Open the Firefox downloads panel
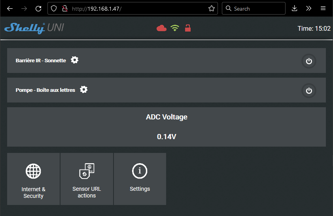 (294, 8)
